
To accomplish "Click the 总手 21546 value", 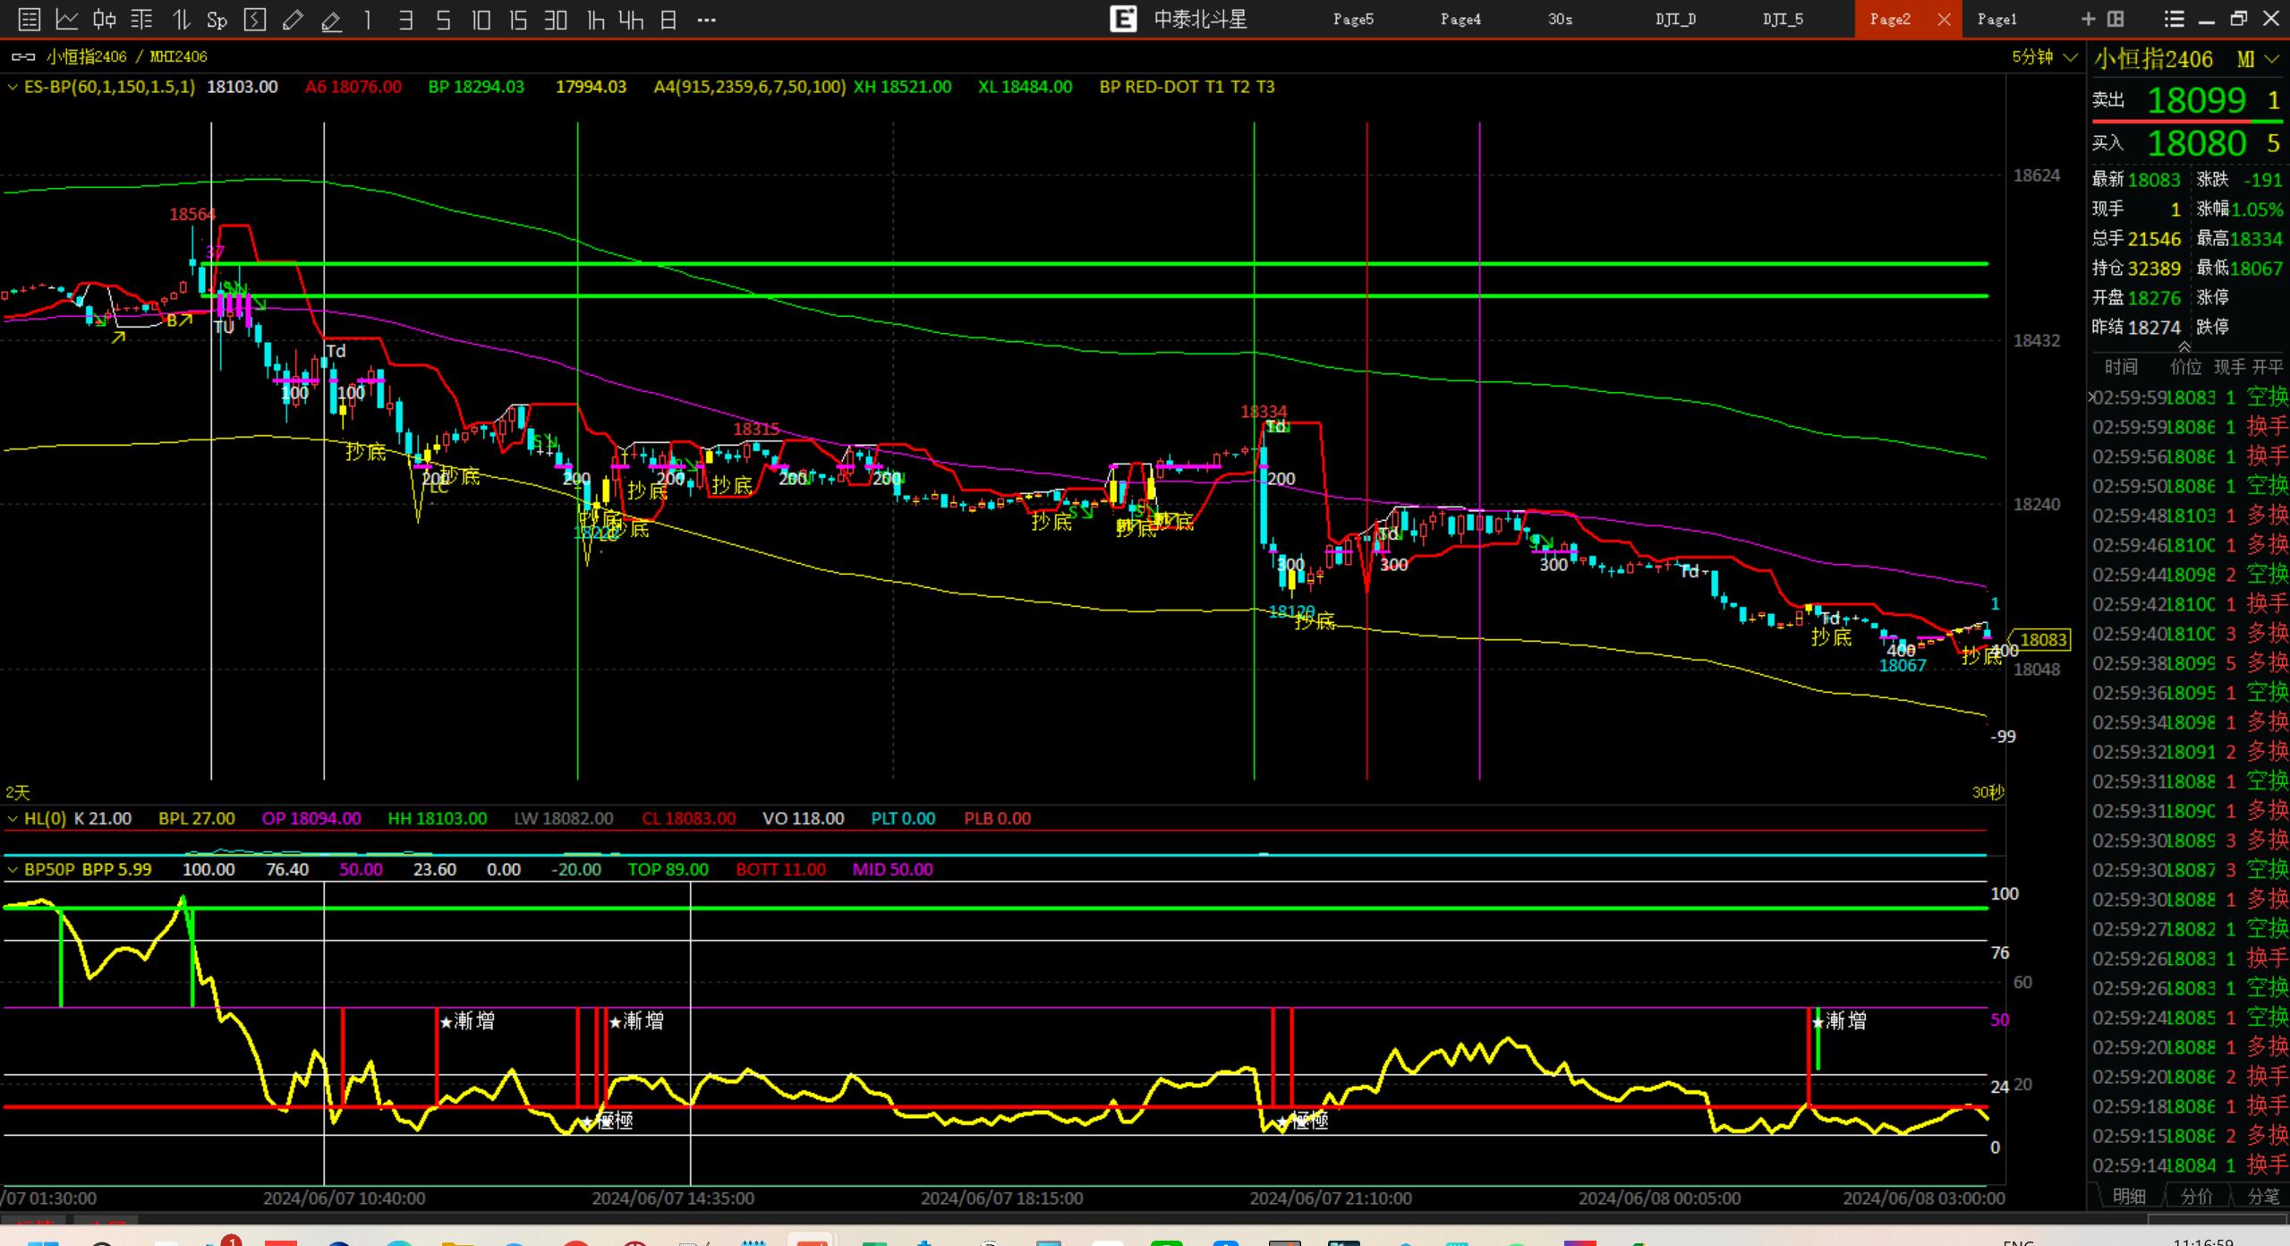I will tap(2154, 238).
